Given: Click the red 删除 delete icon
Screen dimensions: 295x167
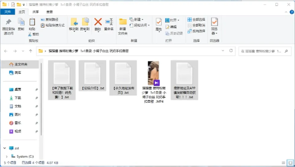Looking at the screenshot, I should 98,22.
